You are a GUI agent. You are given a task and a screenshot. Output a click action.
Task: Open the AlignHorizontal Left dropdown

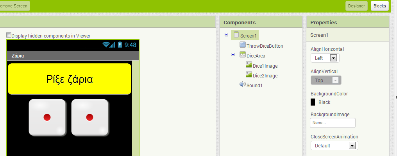pos(325,58)
